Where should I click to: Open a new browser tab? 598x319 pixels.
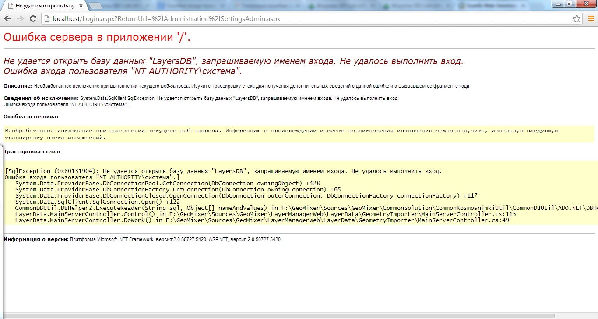coord(95,6)
